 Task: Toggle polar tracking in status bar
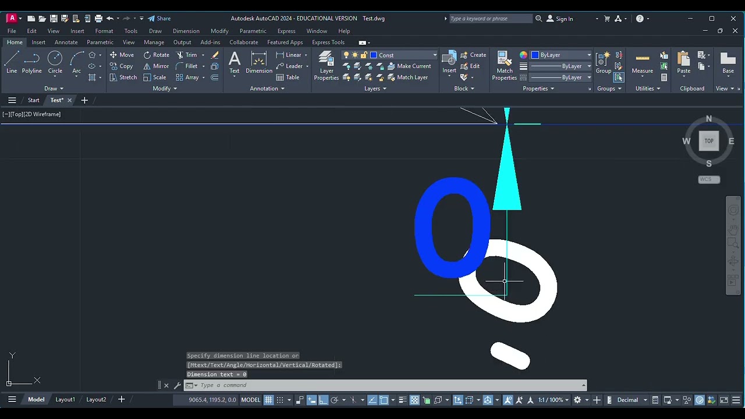point(334,400)
